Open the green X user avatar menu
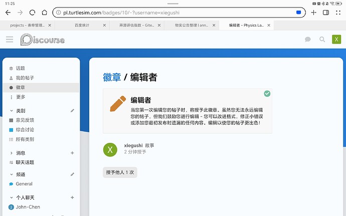 [x=336, y=40]
